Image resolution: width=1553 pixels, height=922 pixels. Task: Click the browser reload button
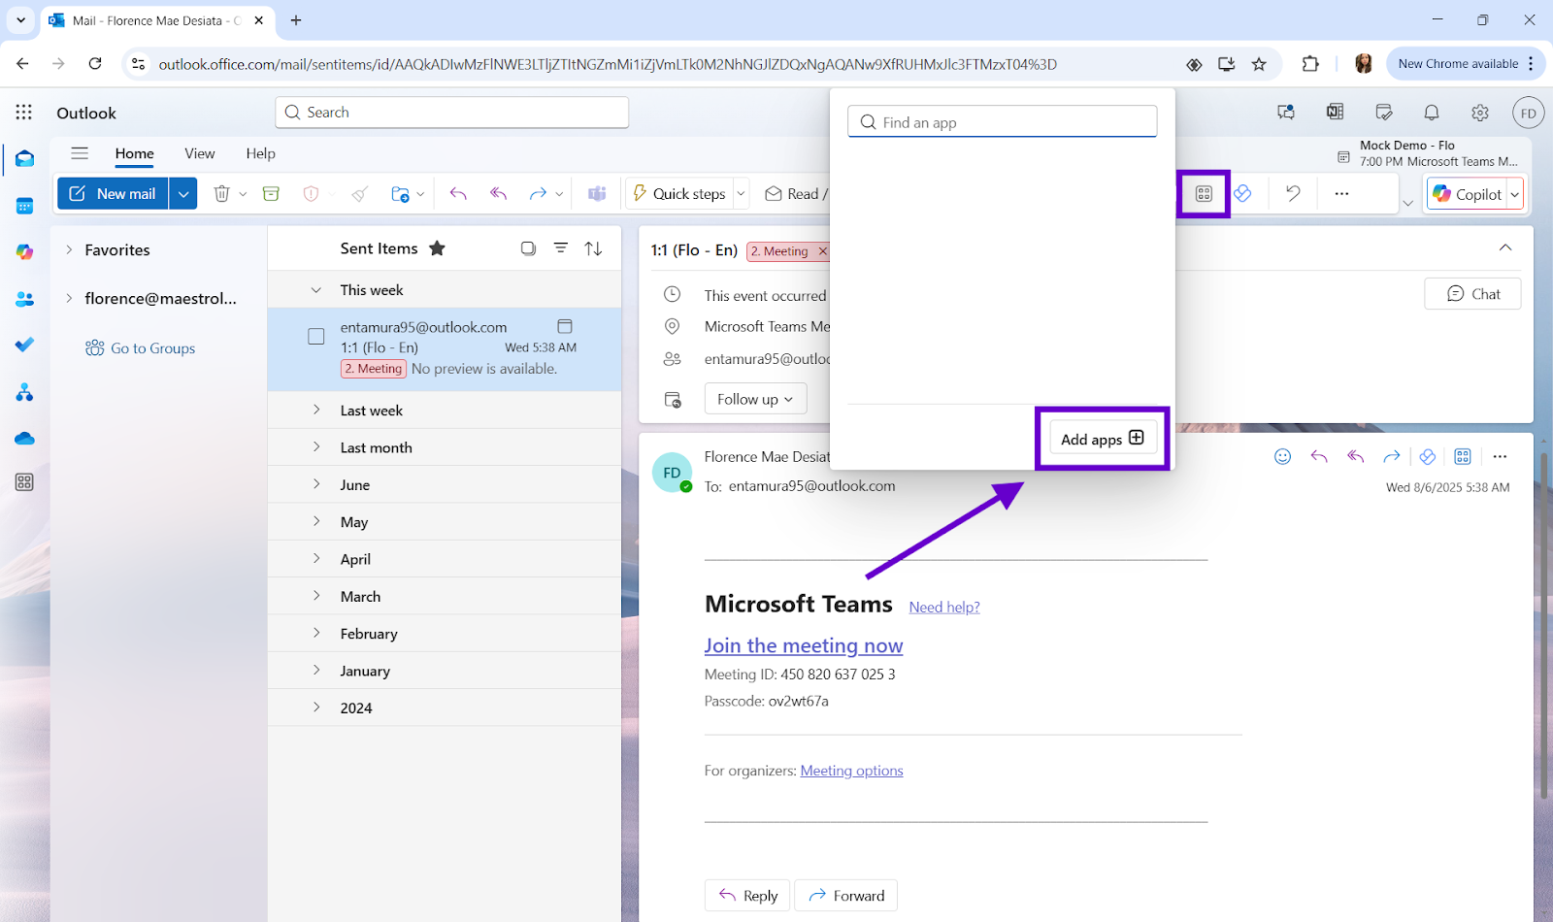tap(95, 64)
